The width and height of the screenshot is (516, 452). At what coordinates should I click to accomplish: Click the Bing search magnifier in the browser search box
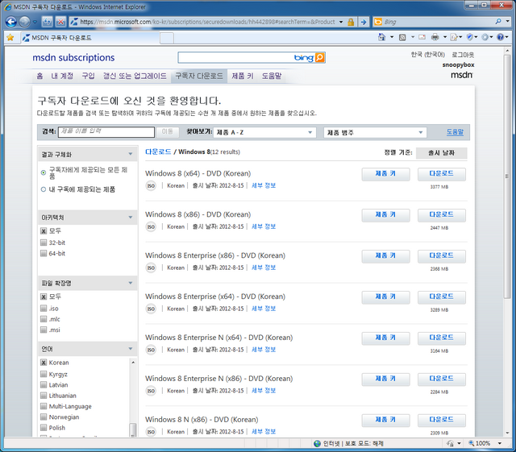pyautogui.click(x=498, y=22)
